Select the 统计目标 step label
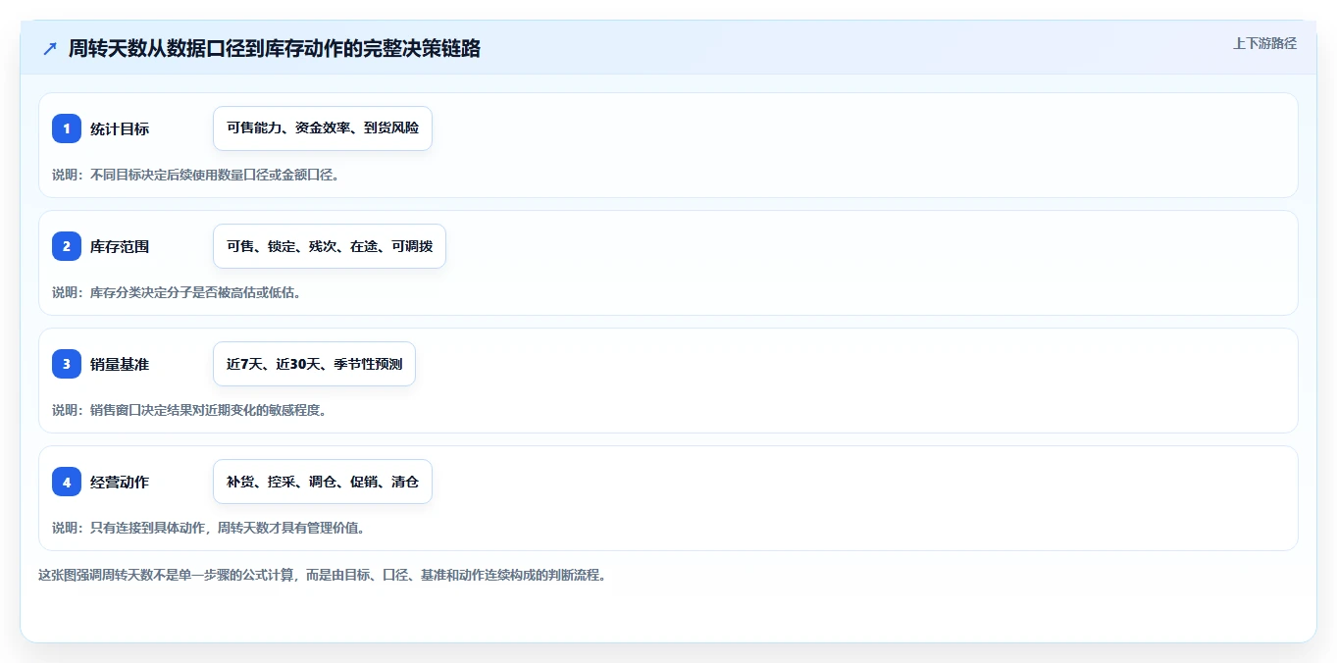This screenshot has width=1337, height=663. [x=120, y=128]
